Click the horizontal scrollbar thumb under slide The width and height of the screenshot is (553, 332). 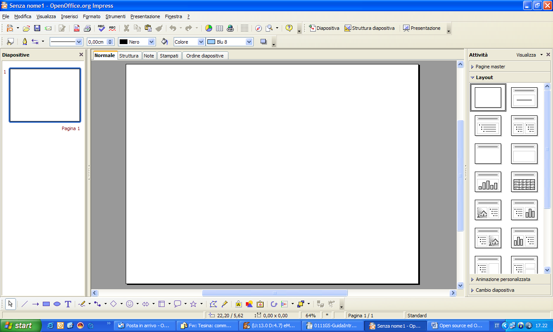coord(275,293)
